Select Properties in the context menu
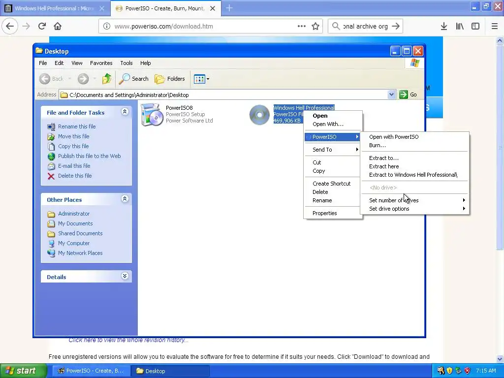Image resolution: width=504 pixels, height=378 pixels. click(333, 213)
